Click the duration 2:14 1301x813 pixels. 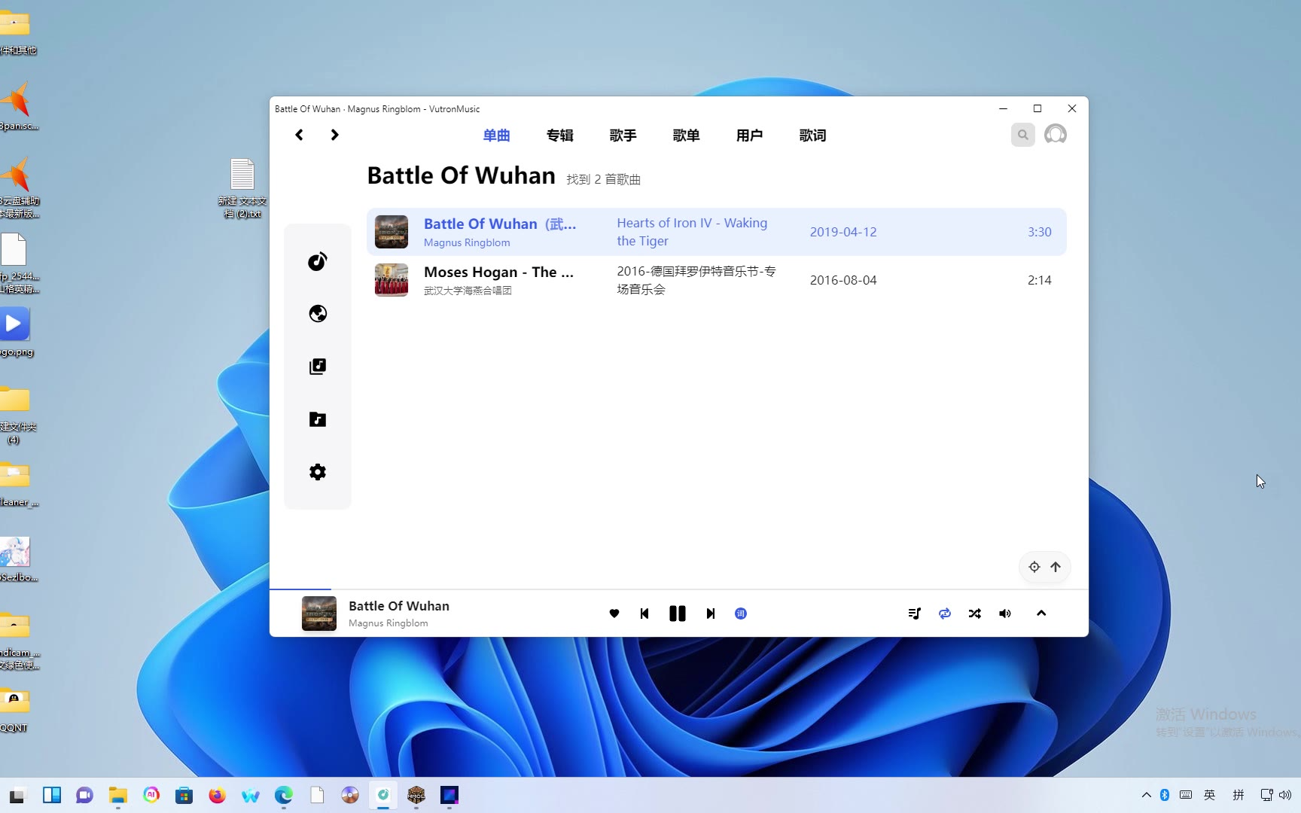click(x=1040, y=280)
